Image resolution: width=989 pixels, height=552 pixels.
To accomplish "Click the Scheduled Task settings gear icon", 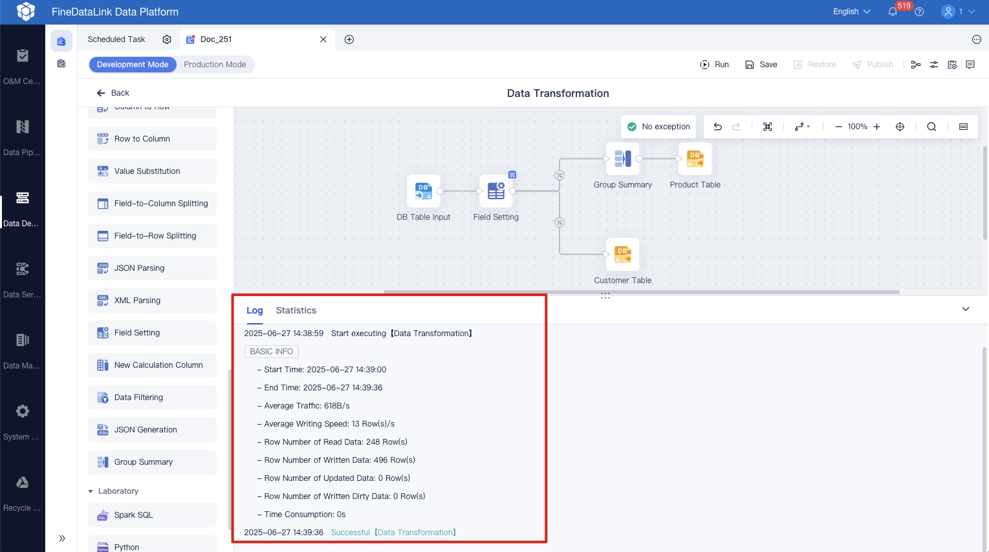I will 167,39.
